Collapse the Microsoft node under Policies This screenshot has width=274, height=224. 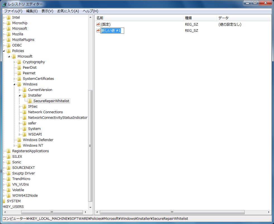[x=9, y=56]
